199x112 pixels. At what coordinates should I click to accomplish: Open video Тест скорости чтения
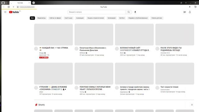(169, 87)
